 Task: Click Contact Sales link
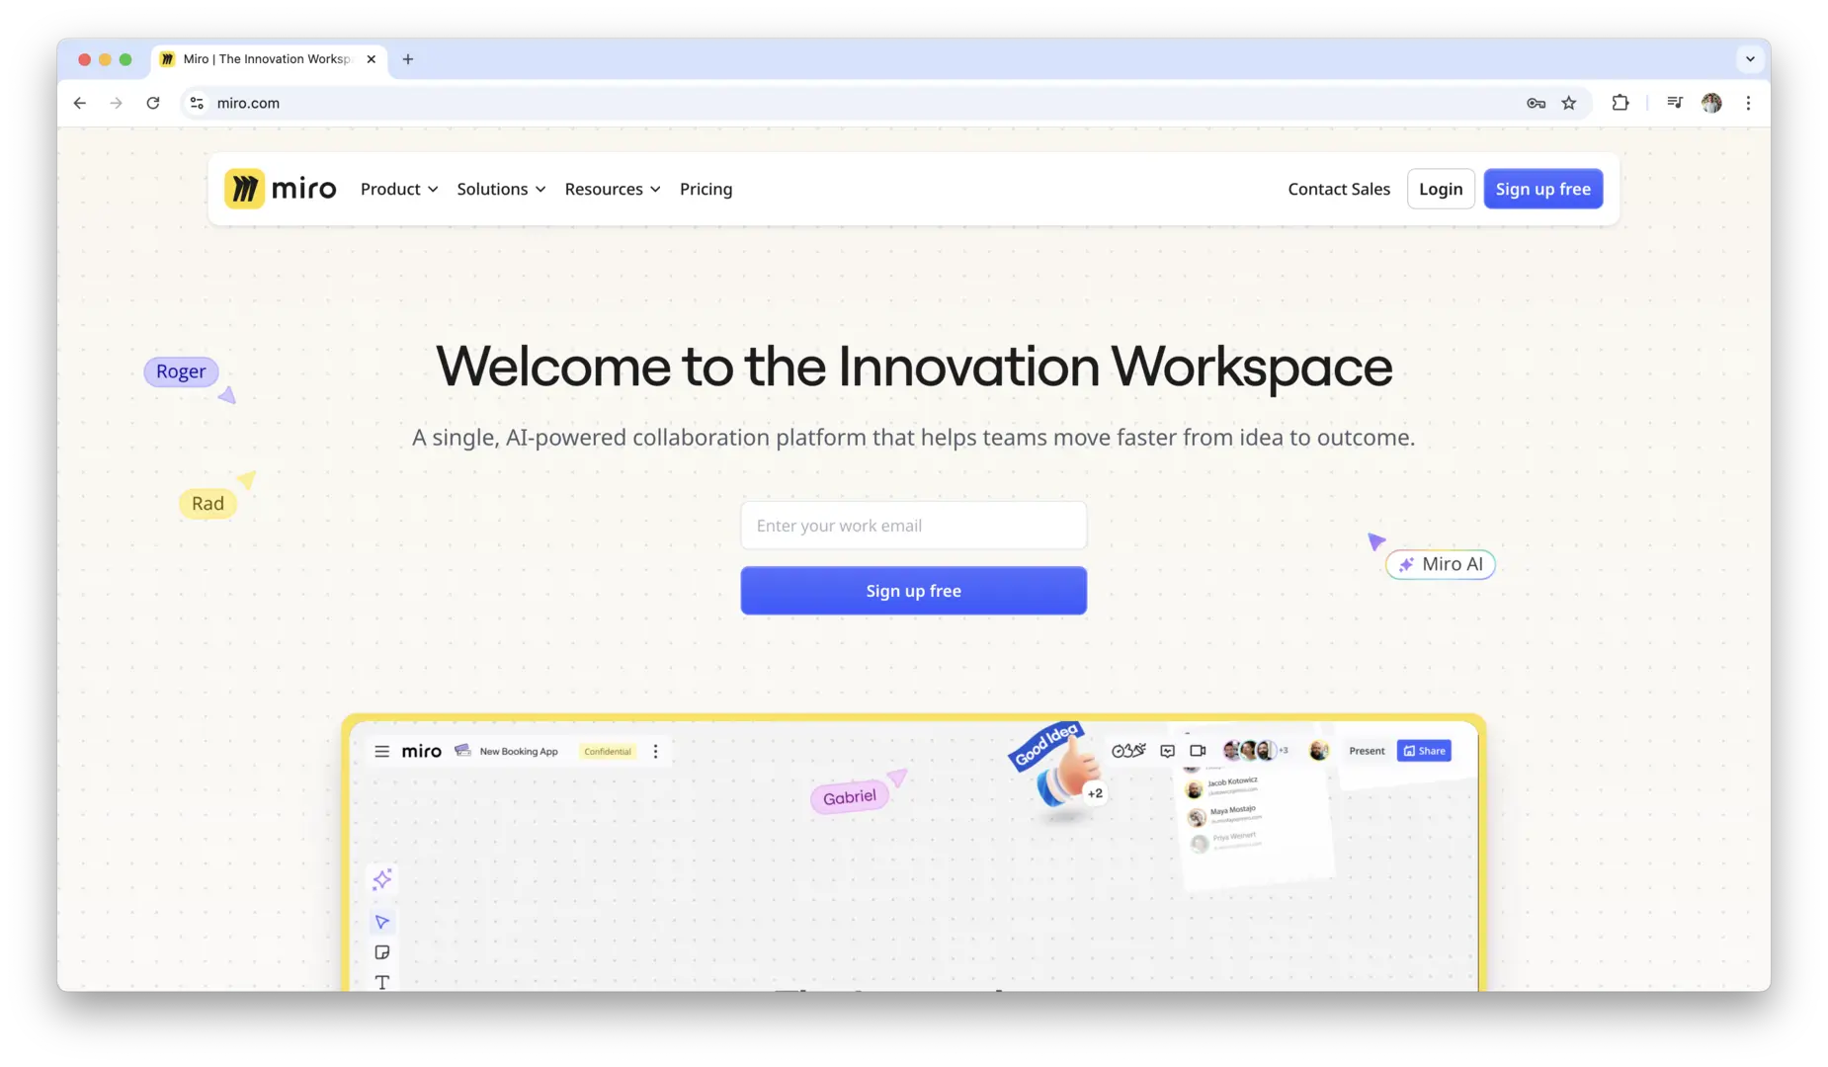pyautogui.click(x=1339, y=189)
